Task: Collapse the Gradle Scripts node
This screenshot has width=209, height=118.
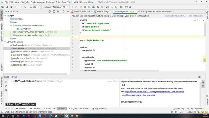Action: pos(5,42)
